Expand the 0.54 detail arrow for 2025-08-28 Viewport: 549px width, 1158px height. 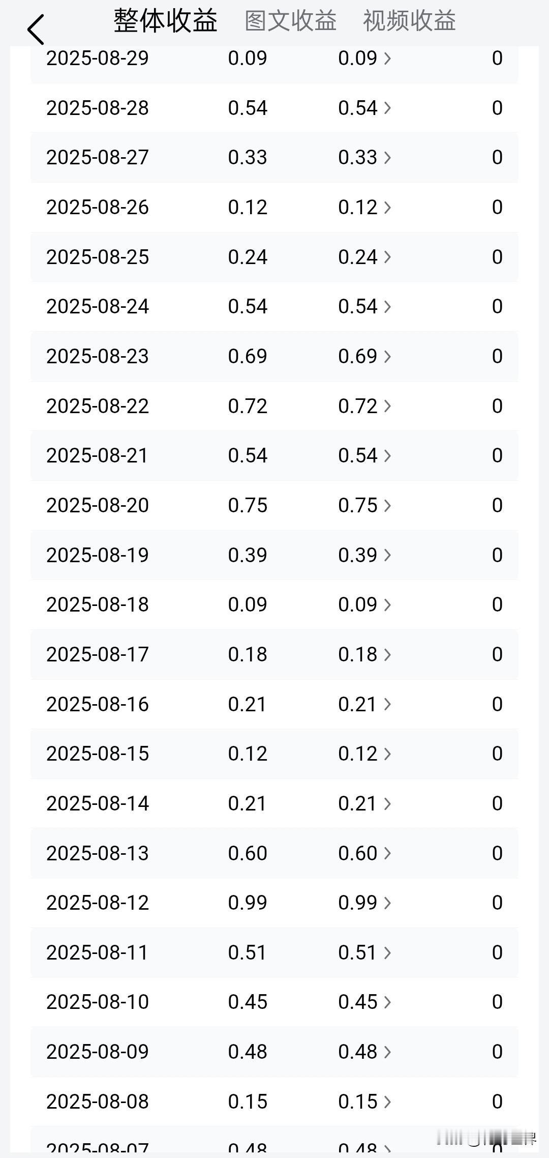[387, 108]
